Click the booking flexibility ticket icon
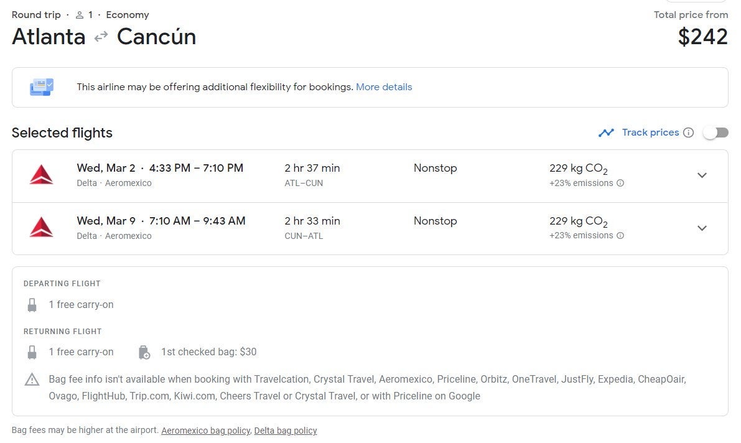 42,87
